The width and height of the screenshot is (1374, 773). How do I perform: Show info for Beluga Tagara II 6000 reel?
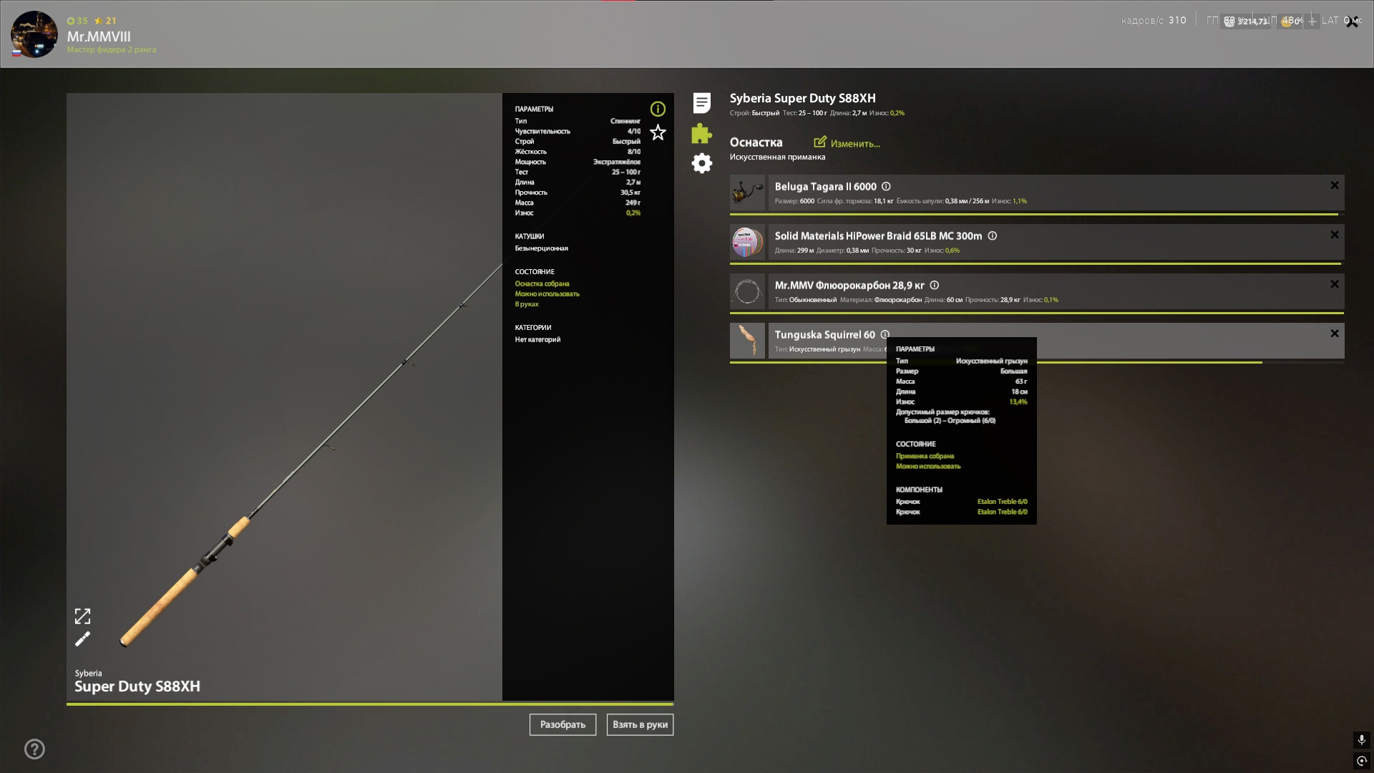[x=886, y=186]
